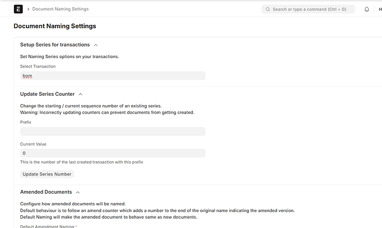
Task: Click the Prefix field label
Action: coord(26,122)
